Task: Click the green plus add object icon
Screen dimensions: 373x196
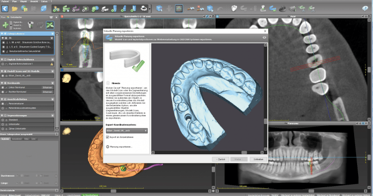Action: click(x=5, y=25)
